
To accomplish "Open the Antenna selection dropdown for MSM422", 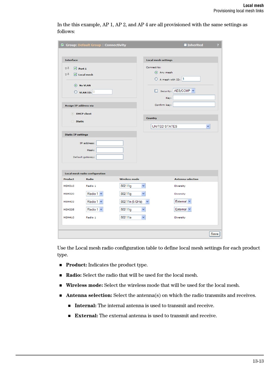I will (x=183, y=201).
